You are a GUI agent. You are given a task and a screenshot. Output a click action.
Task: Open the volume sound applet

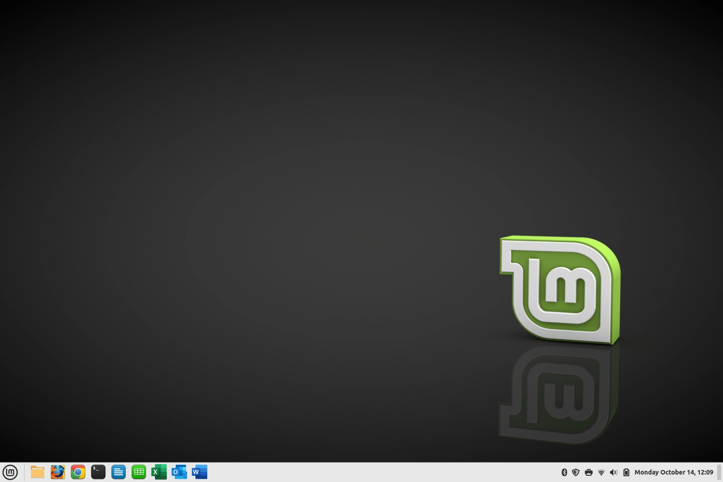coord(614,472)
